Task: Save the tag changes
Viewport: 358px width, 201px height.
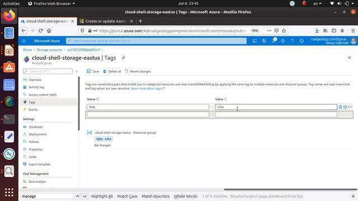Action: [93, 71]
